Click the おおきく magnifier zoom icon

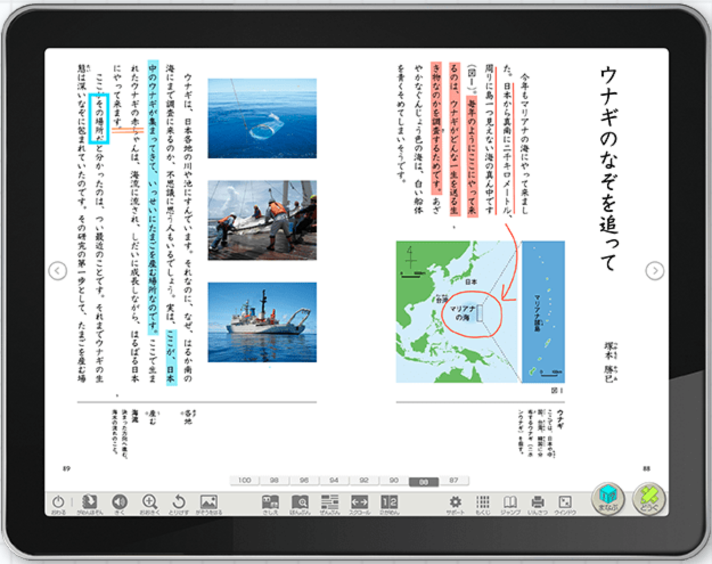pyautogui.click(x=150, y=501)
